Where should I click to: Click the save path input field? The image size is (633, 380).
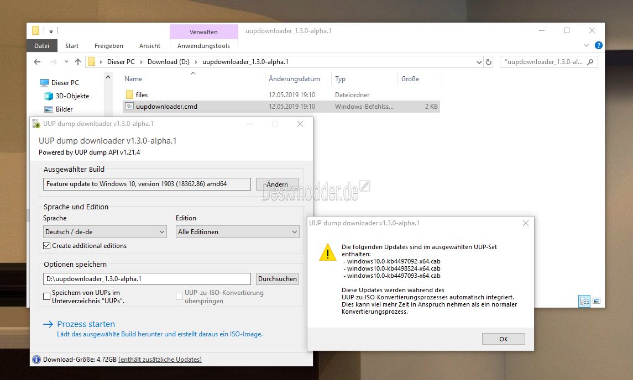click(x=147, y=279)
